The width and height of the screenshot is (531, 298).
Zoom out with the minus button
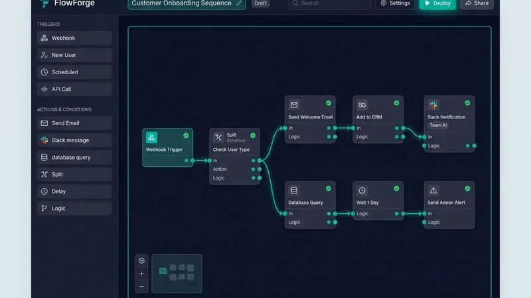point(141,287)
